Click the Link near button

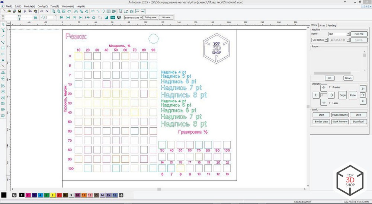point(166,17)
